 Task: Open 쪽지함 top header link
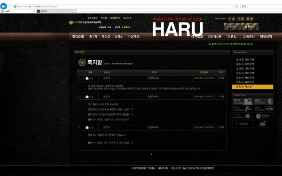[x=103, y=18]
